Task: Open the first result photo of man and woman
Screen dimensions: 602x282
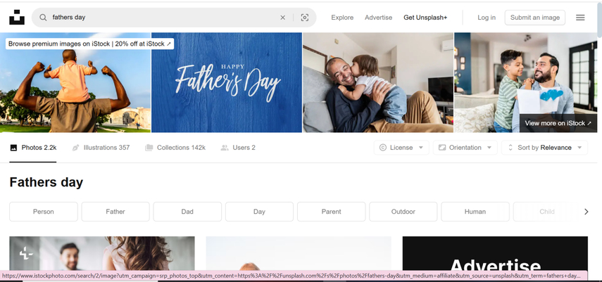Action: tap(101, 254)
